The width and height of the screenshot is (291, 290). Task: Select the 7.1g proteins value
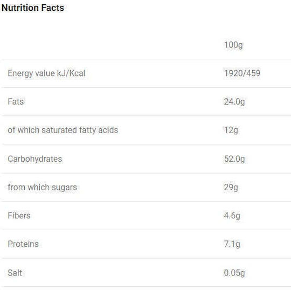coord(232,244)
